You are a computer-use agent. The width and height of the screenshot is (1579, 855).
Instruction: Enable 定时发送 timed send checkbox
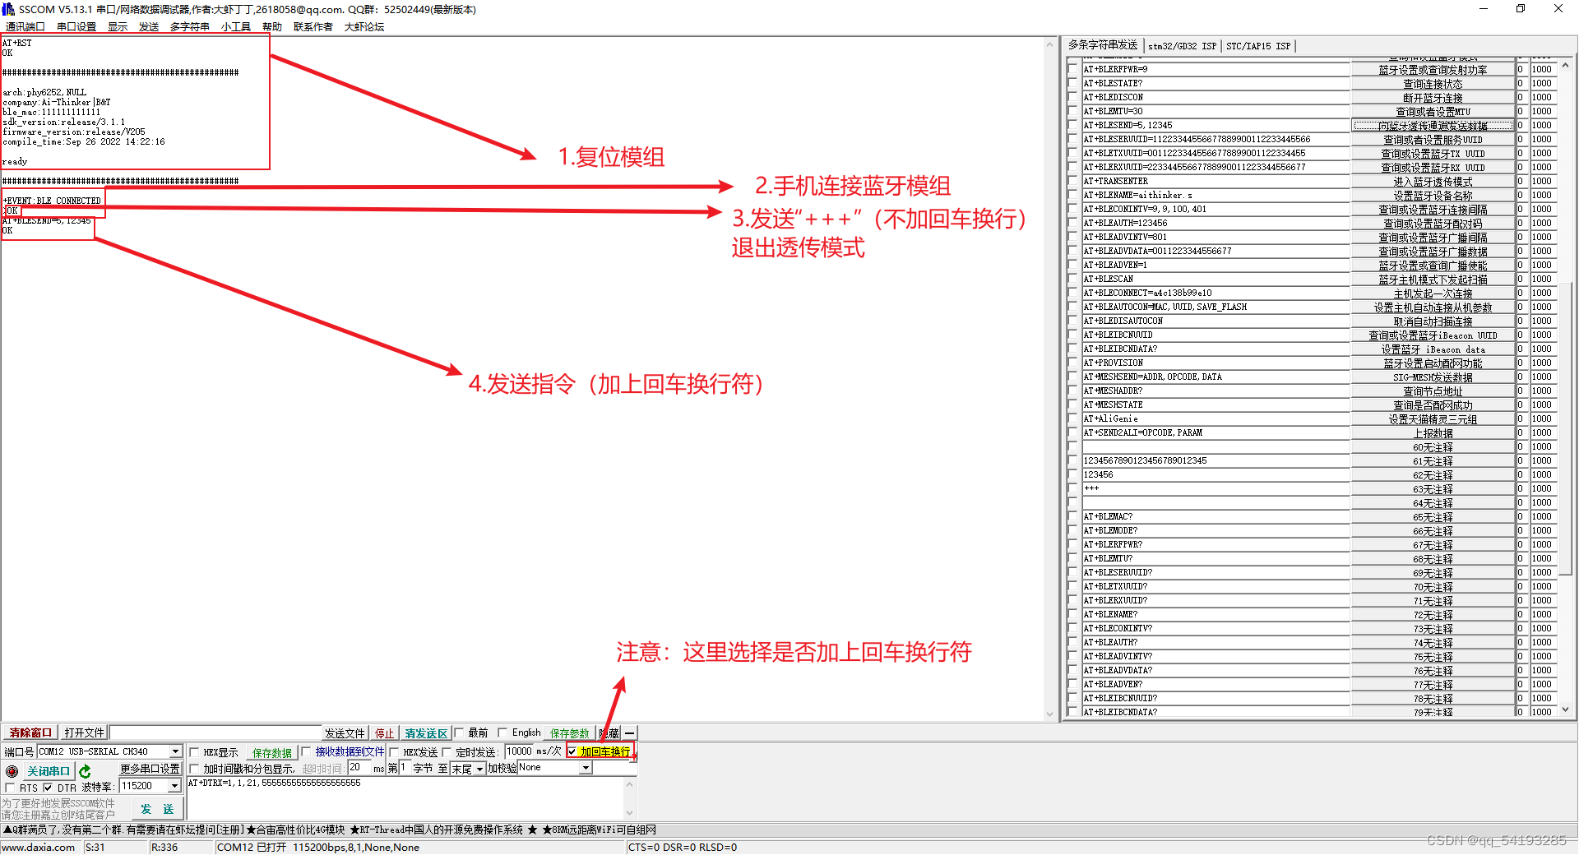coord(447,752)
